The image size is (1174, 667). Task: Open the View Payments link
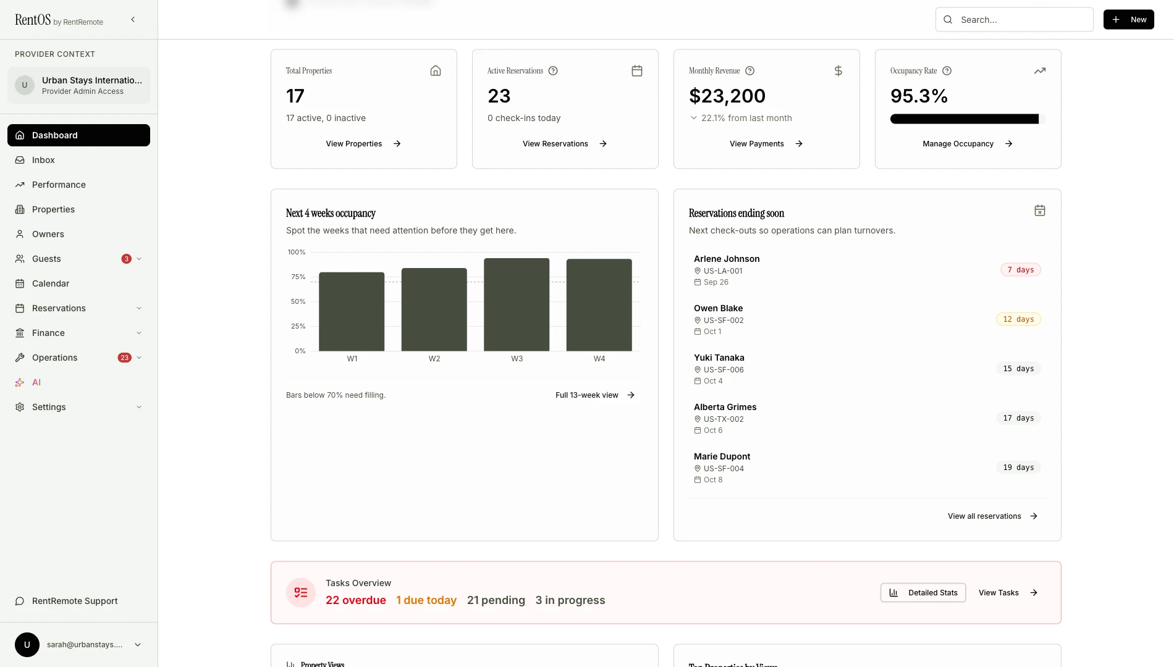[766, 144]
